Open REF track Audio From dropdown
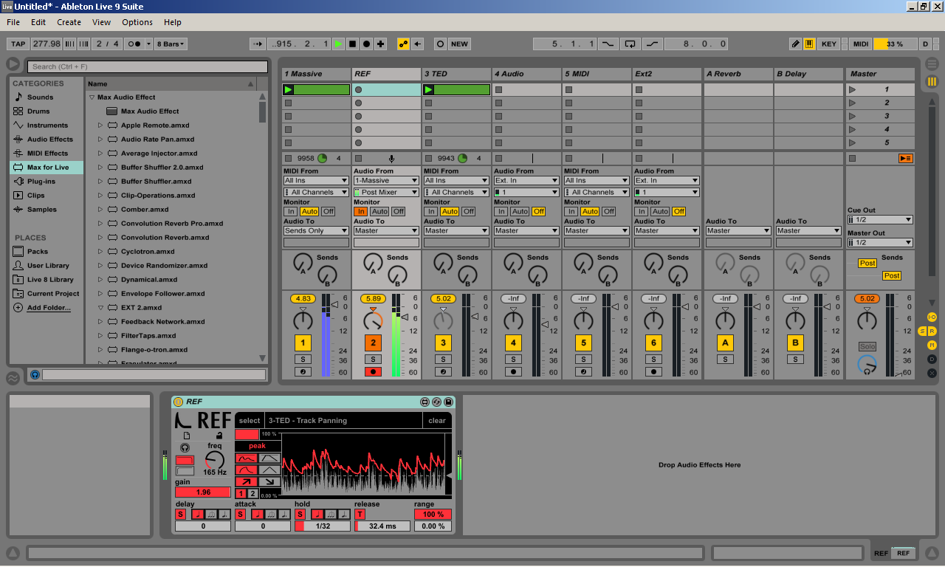945x567 pixels. 386,180
